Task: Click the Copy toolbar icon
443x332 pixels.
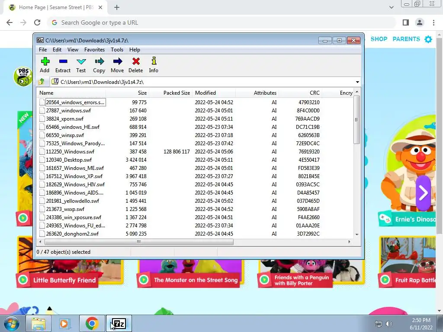Action: point(100,61)
